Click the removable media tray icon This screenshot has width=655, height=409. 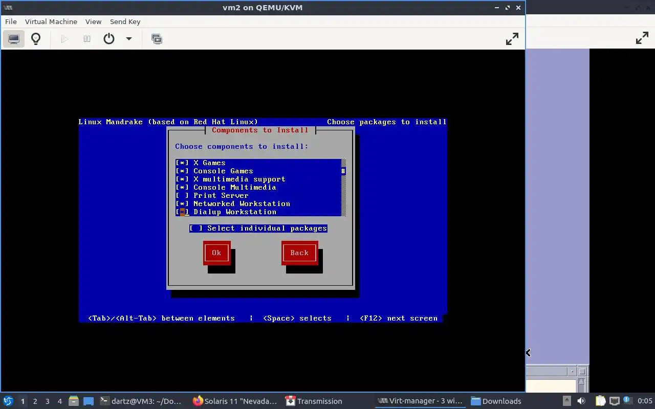[x=566, y=401]
